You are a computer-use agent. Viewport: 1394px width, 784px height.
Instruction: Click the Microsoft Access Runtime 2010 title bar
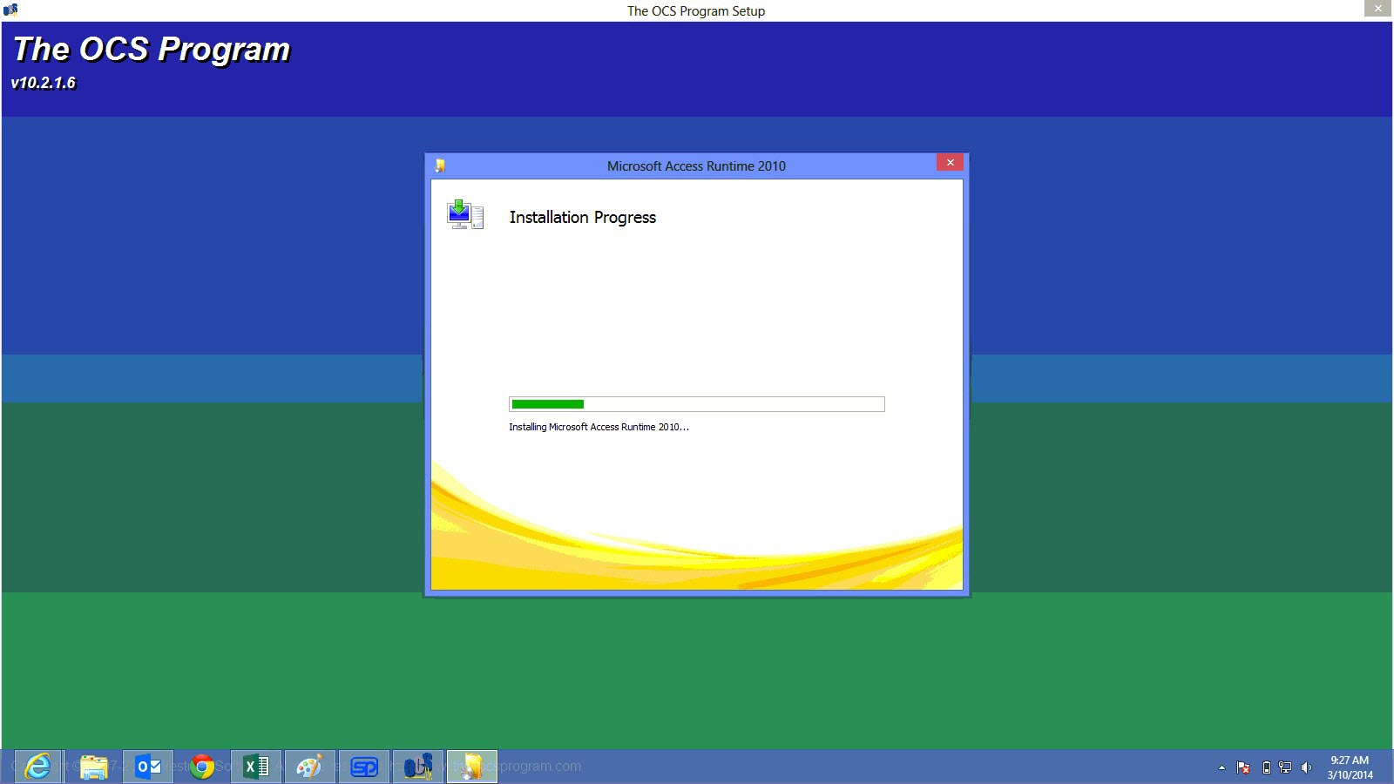click(696, 166)
